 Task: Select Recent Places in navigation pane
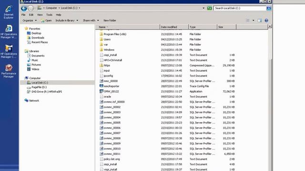coord(40,42)
